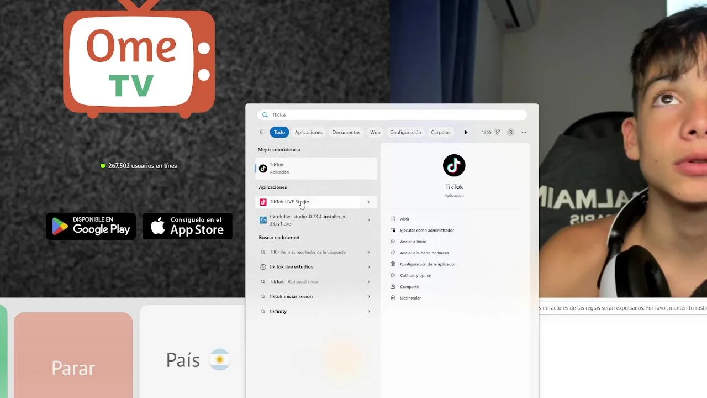Click the Argentina flag icon in OmeTV
707x398 pixels.
(219, 360)
